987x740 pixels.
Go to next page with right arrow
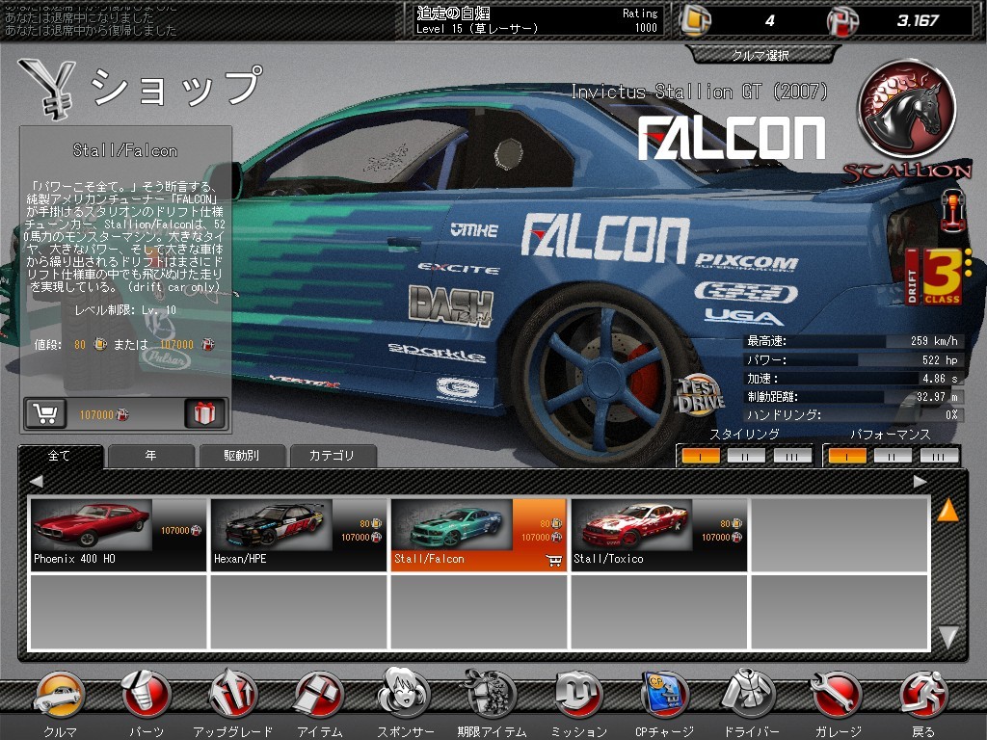pos(920,482)
